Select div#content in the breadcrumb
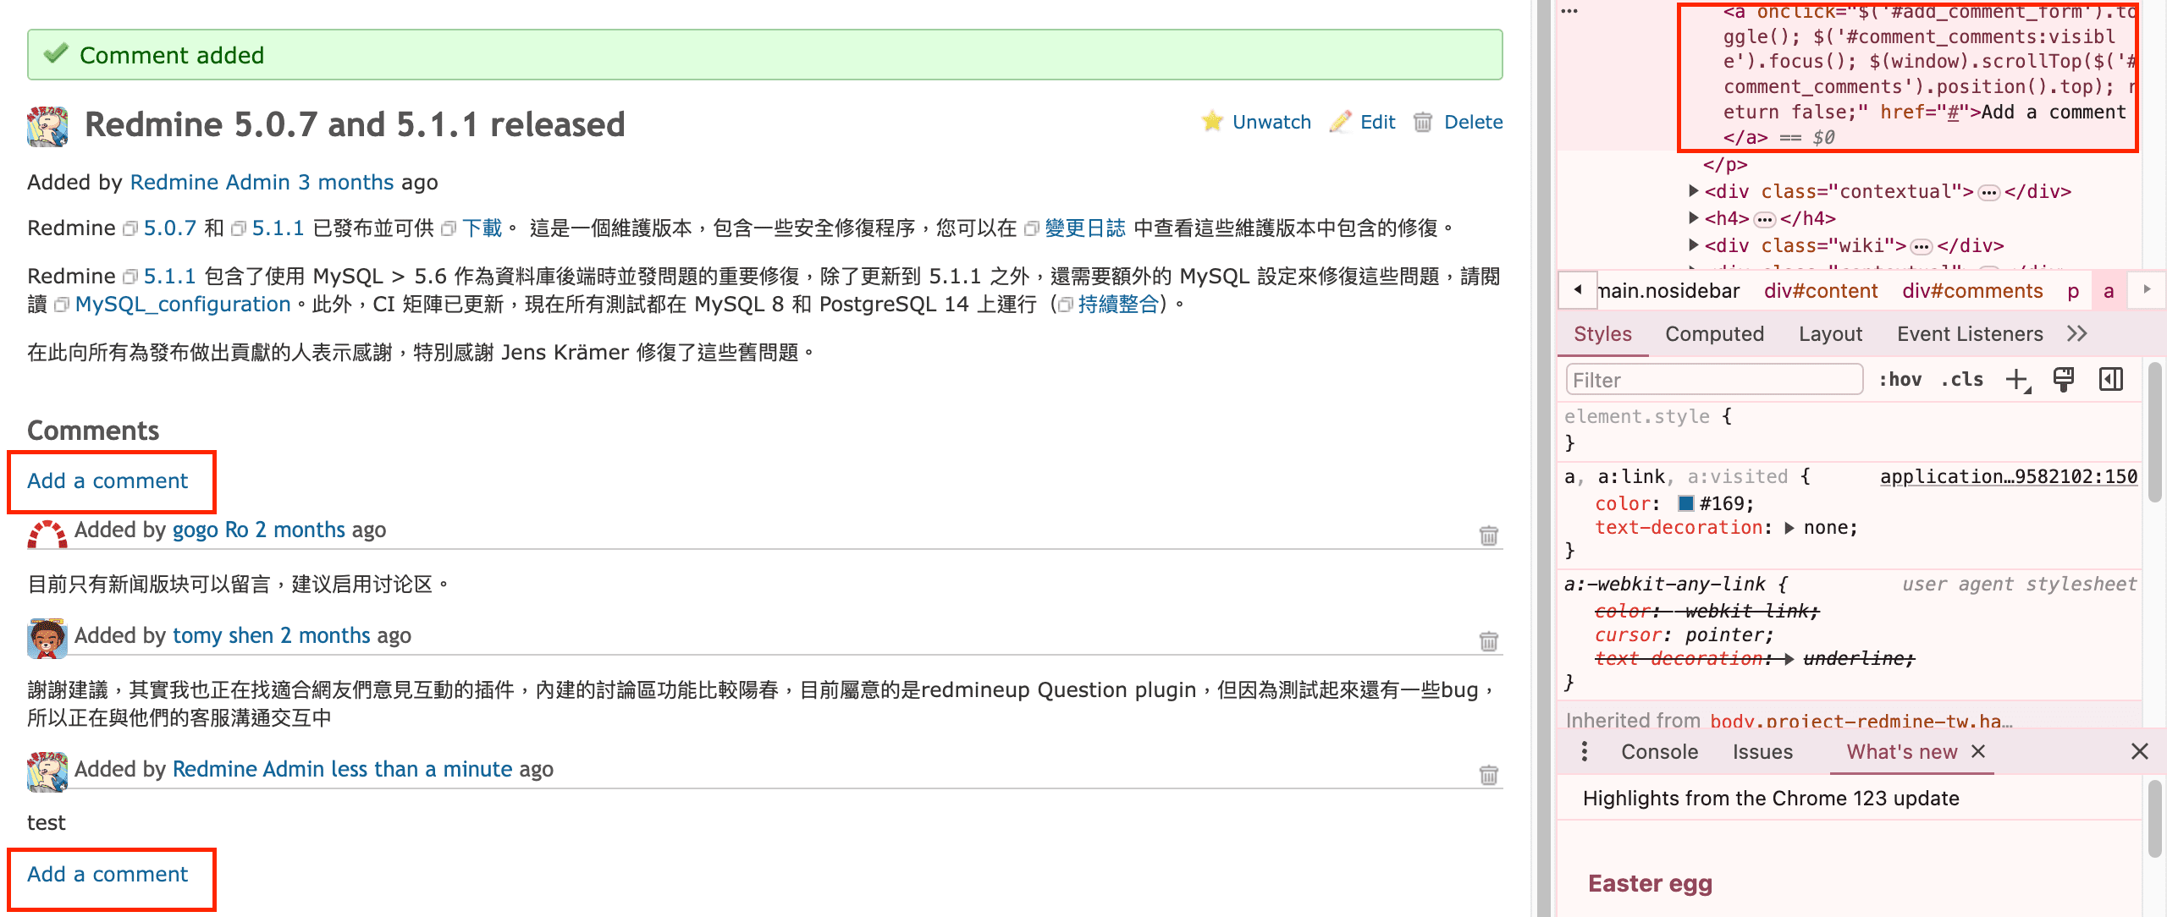Screen dimensions: 2167x917 [x=1821, y=291]
